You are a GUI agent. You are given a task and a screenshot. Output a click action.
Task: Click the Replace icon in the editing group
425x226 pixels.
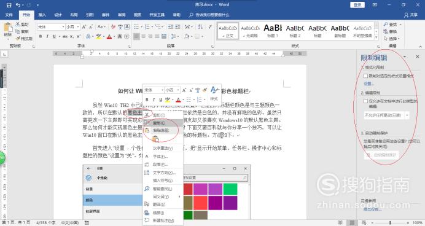tap(386, 31)
